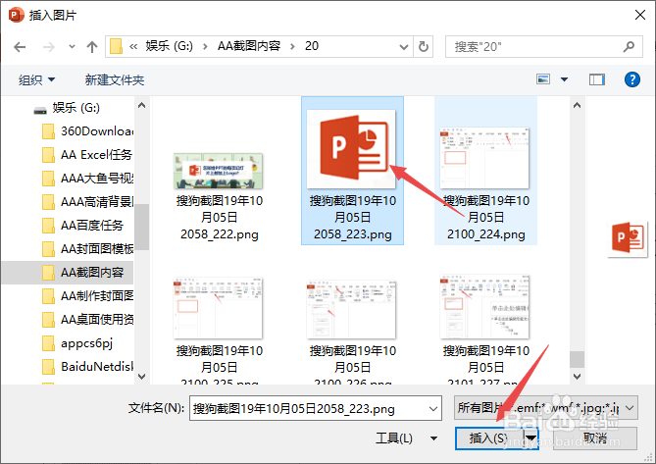The height and width of the screenshot is (464, 656).
Task: Click the PowerPoint icon in title bar
Action: click(17, 15)
